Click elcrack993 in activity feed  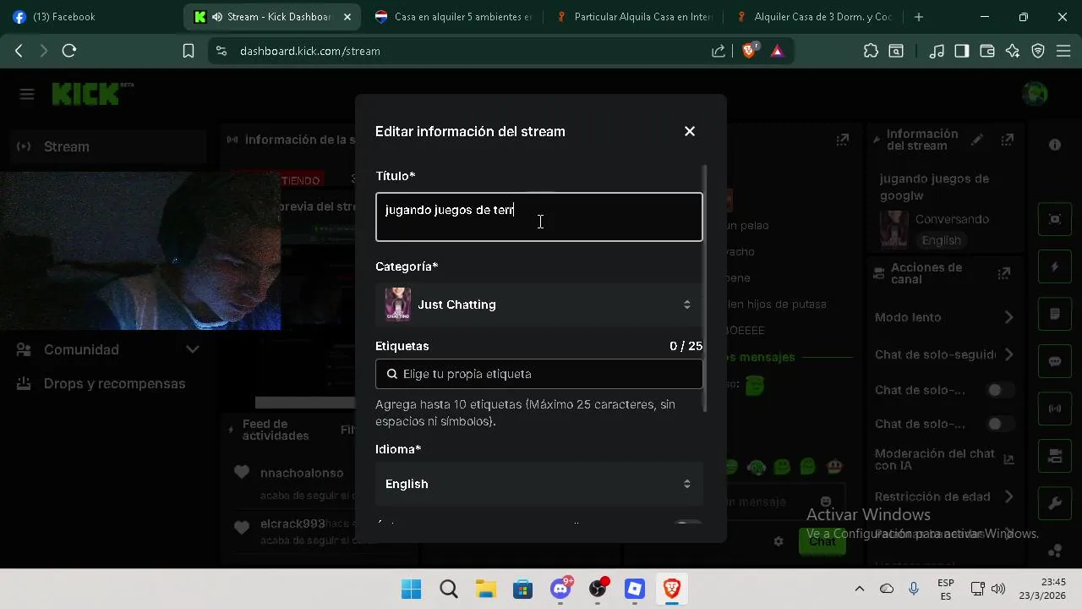point(292,524)
